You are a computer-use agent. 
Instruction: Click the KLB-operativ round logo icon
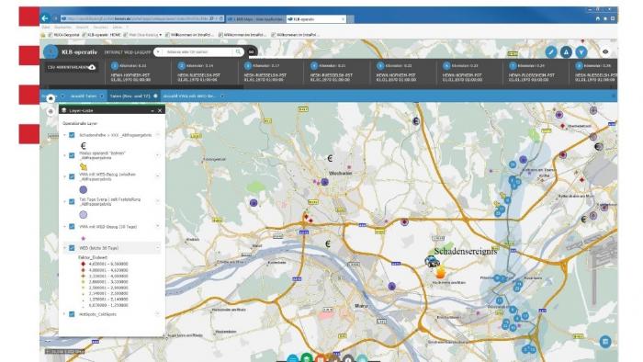pyautogui.click(x=51, y=52)
